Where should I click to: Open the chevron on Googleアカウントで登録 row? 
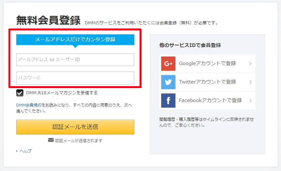point(250,63)
